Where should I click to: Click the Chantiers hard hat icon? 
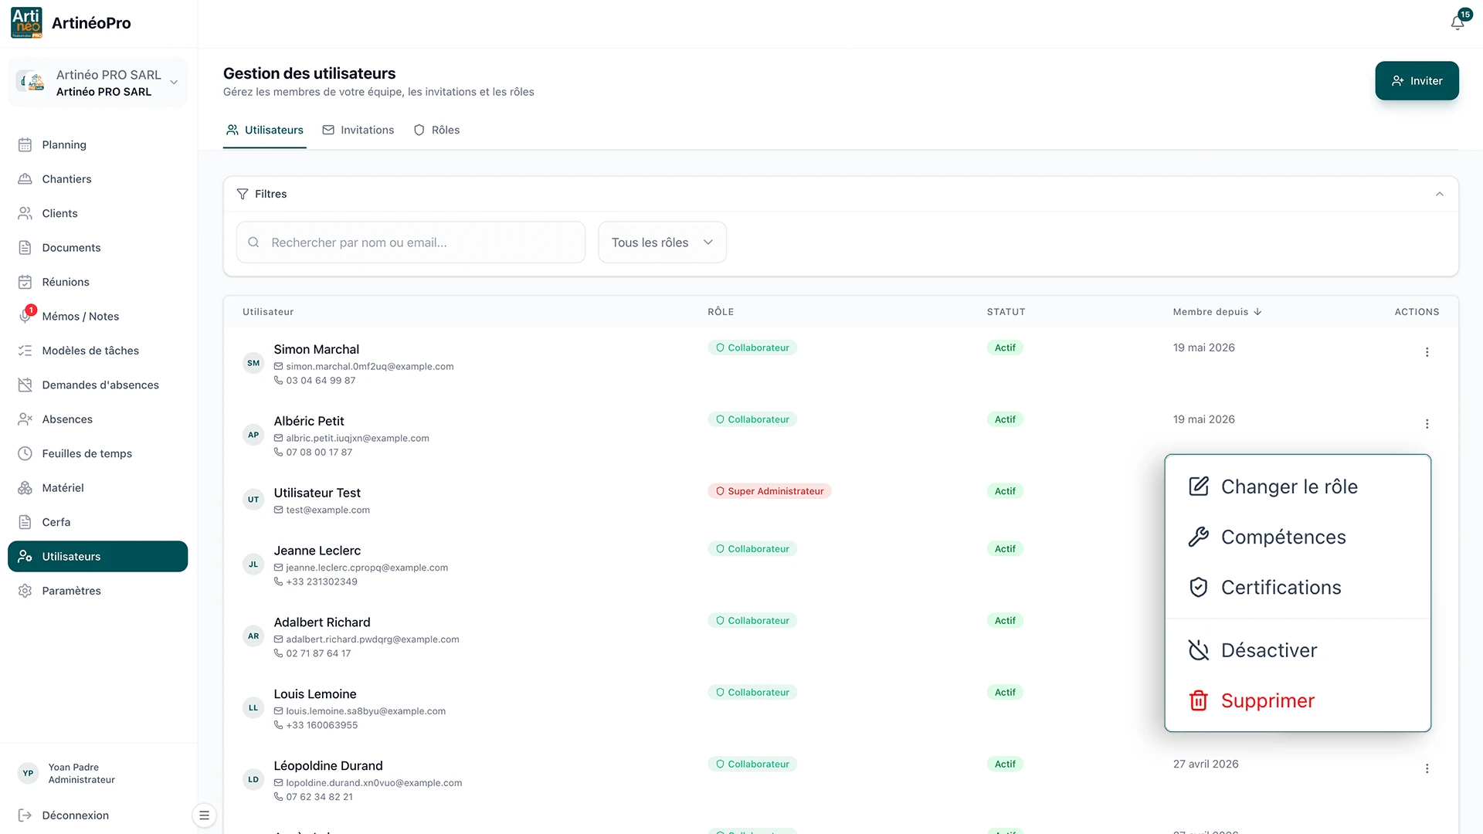tap(25, 179)
